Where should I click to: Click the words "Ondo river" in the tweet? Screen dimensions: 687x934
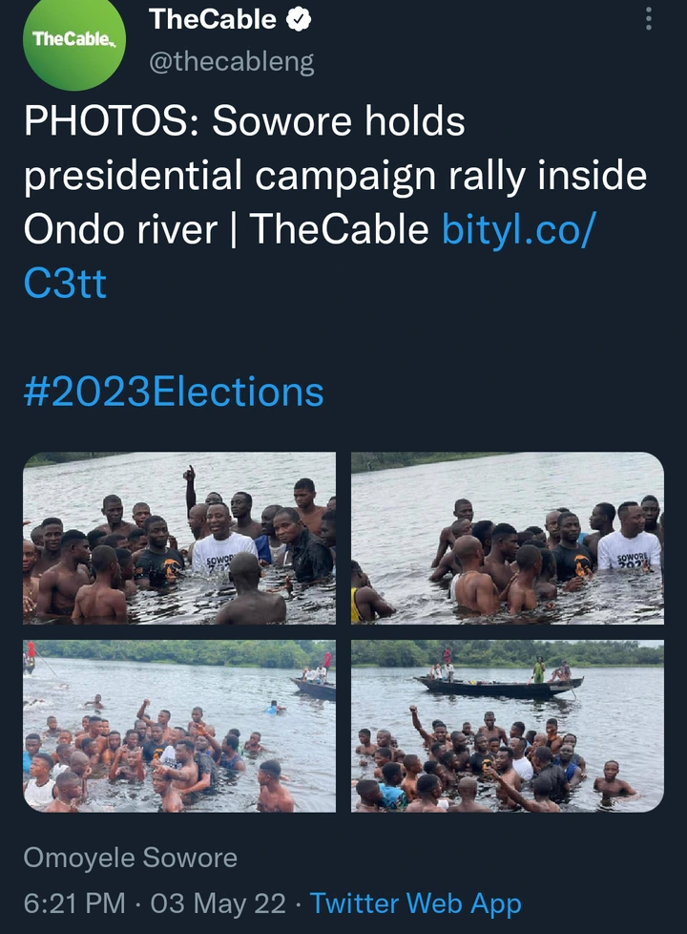[x=118, y=229]
